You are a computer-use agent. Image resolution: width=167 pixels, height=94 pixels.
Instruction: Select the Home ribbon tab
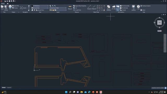pos(3,3)
